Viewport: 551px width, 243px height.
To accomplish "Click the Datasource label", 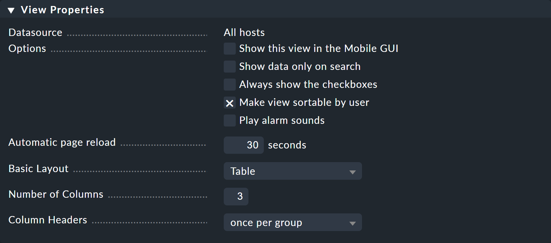I will 35,32.
